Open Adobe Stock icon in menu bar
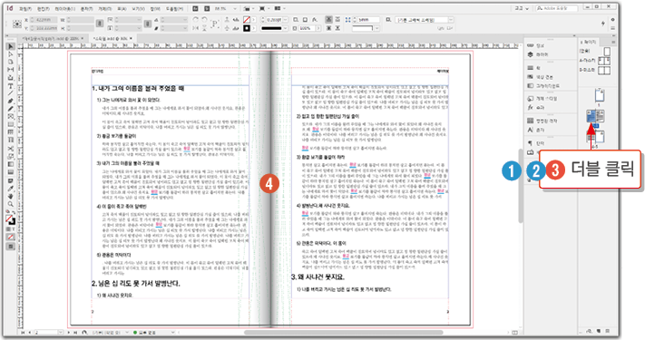This screenshot has height=340, width=645. pos(207,9)
